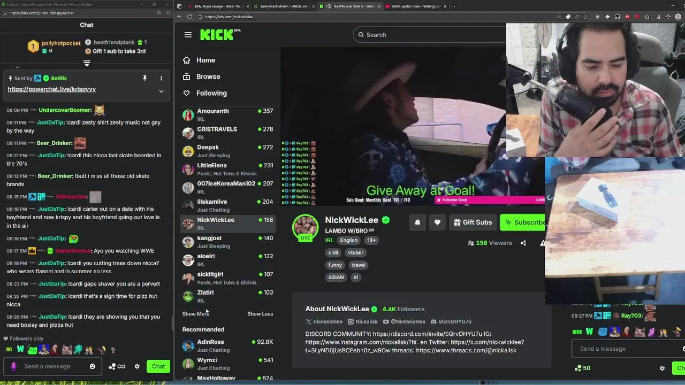Open recommended channel AdinRoss
The image size is (685, 385).
coord(227,345)
